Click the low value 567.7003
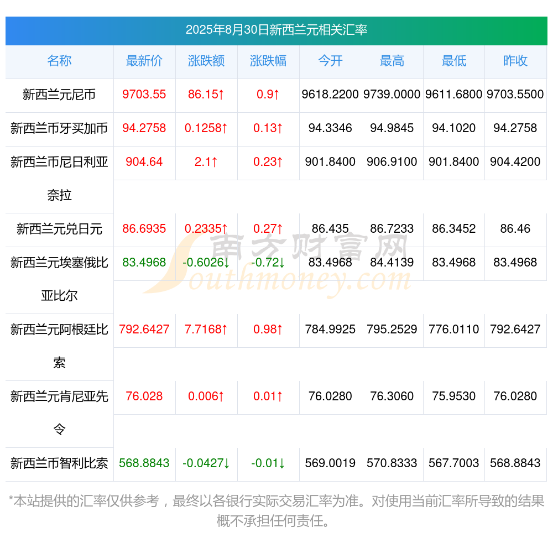Image resolution: width=553 pixels, height=538 pixels. (454, 463)
